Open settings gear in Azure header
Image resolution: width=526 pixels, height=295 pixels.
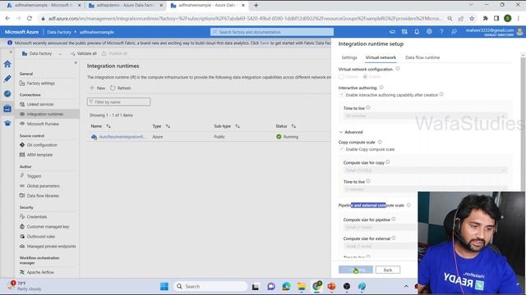(429, 31)
